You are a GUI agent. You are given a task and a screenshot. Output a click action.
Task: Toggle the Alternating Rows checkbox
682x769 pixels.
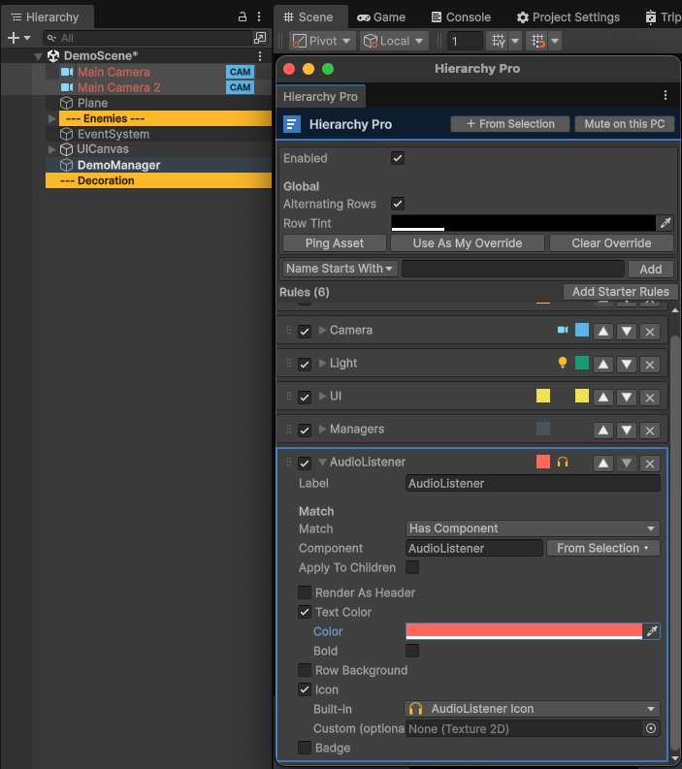tap(398, 204)
